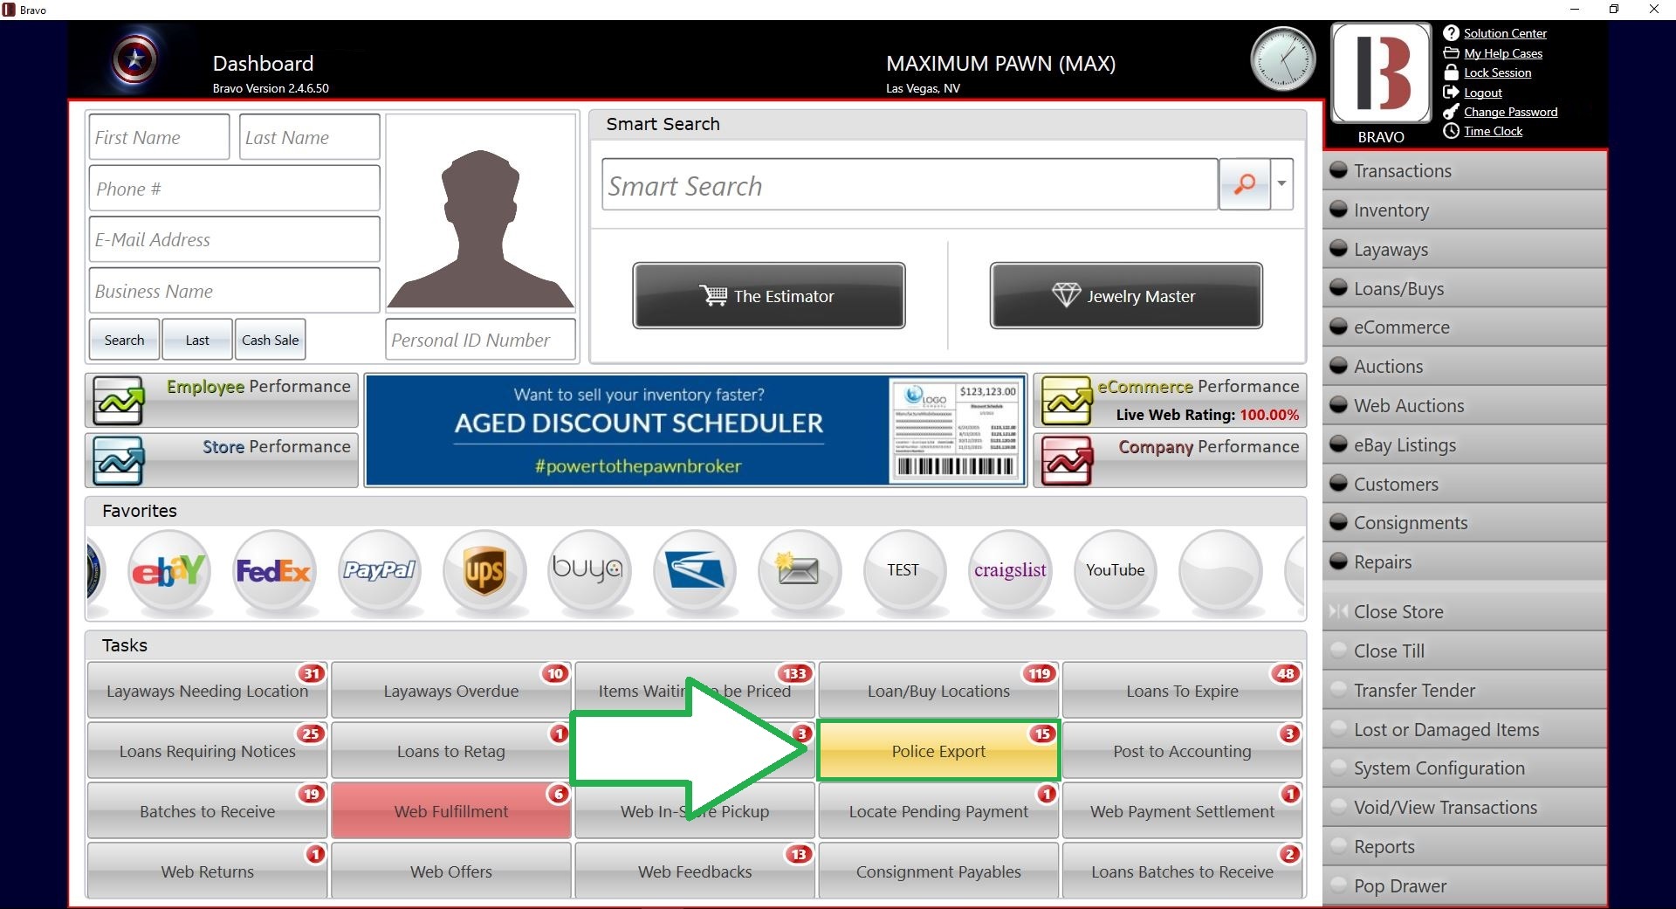1676x909 pixels.
Task: Open the Police Export task
Action: (938, 751)
